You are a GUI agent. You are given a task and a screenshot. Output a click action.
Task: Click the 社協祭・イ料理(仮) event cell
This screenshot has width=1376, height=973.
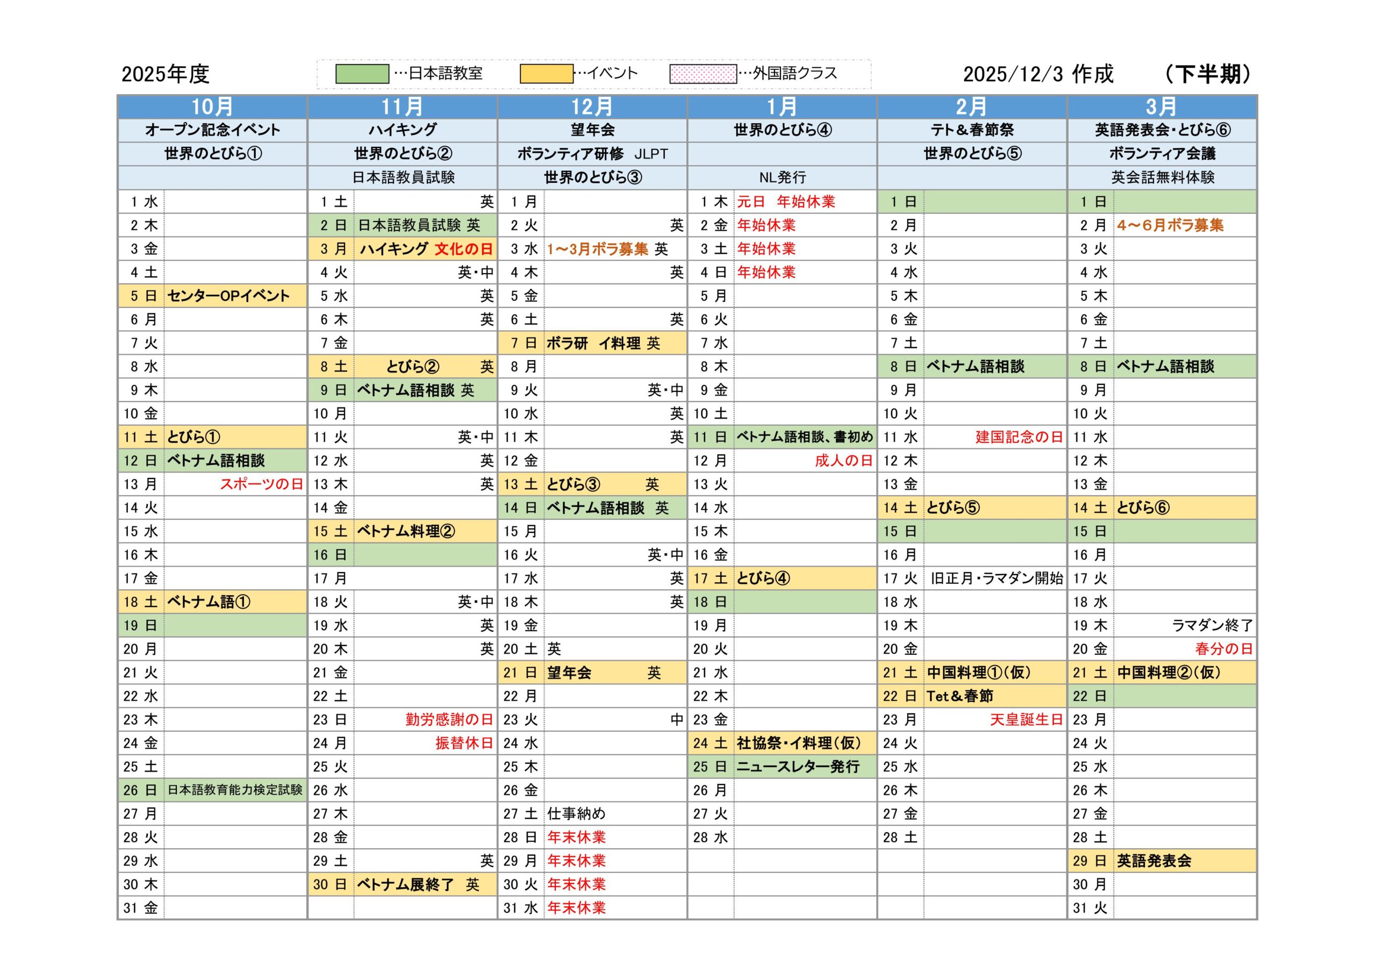(799, 743)
